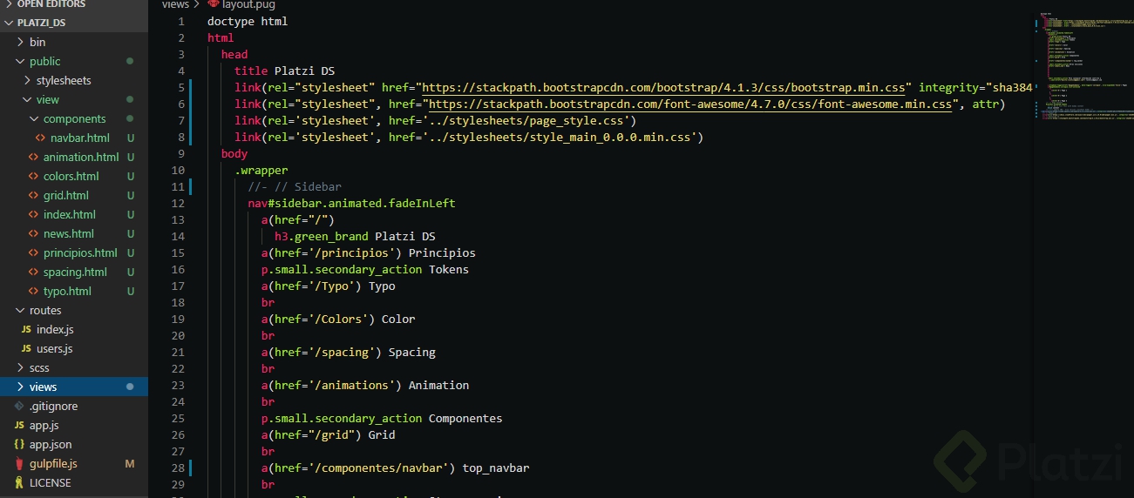Click the JS icon beside app.js
The height and width of the screenshot is (498, 1134).
pos(19,426)
